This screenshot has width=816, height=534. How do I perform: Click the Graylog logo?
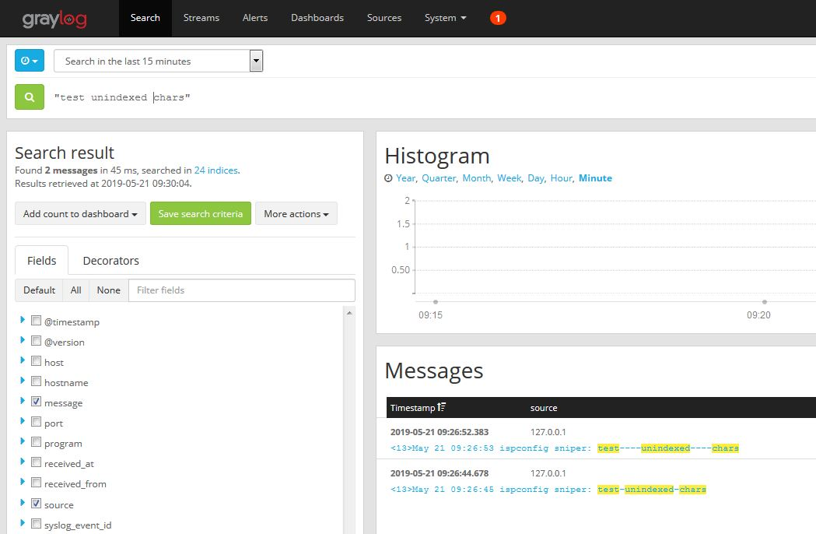coord(54,19)
